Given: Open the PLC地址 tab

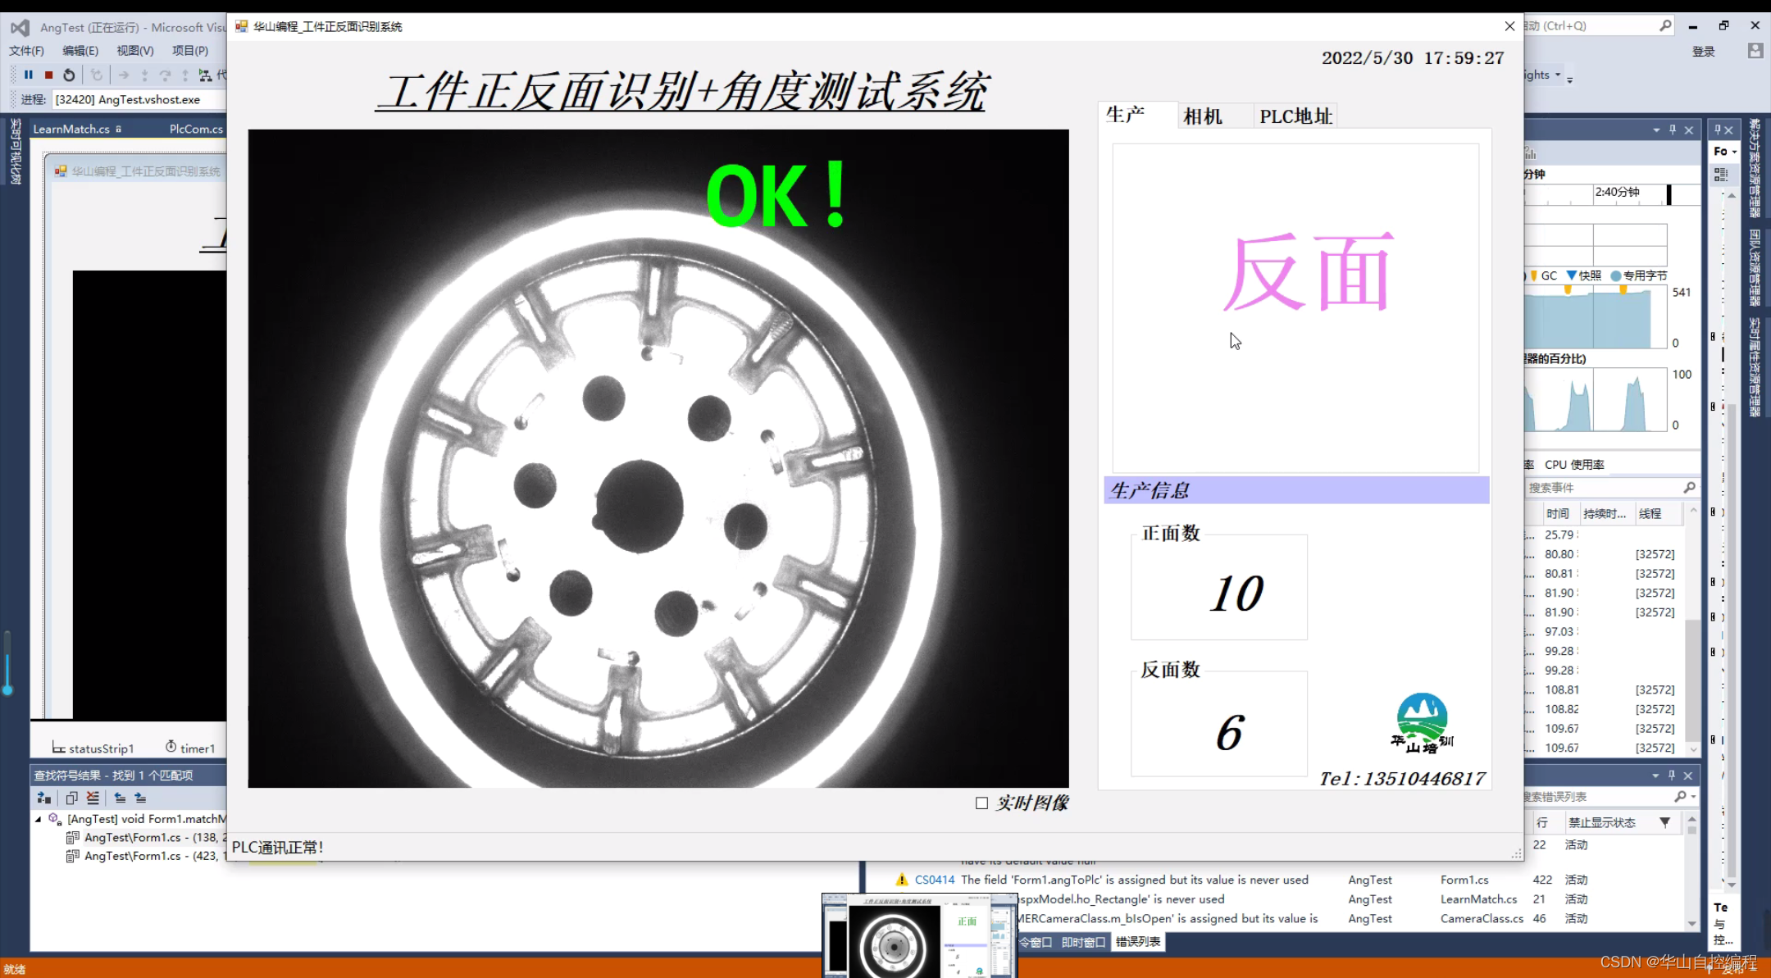Looking at the screenshot, I should tap(1295, 116).
